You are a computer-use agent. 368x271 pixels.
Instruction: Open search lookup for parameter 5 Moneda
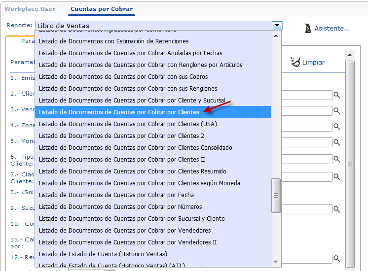click(x=337, y=142)
